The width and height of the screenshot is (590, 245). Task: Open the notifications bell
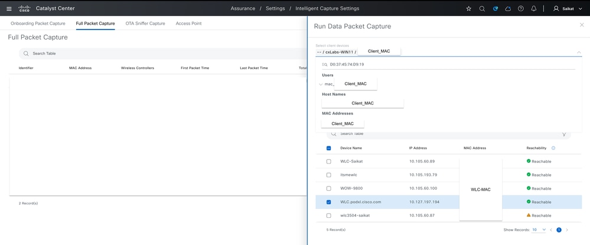point(533,9)
